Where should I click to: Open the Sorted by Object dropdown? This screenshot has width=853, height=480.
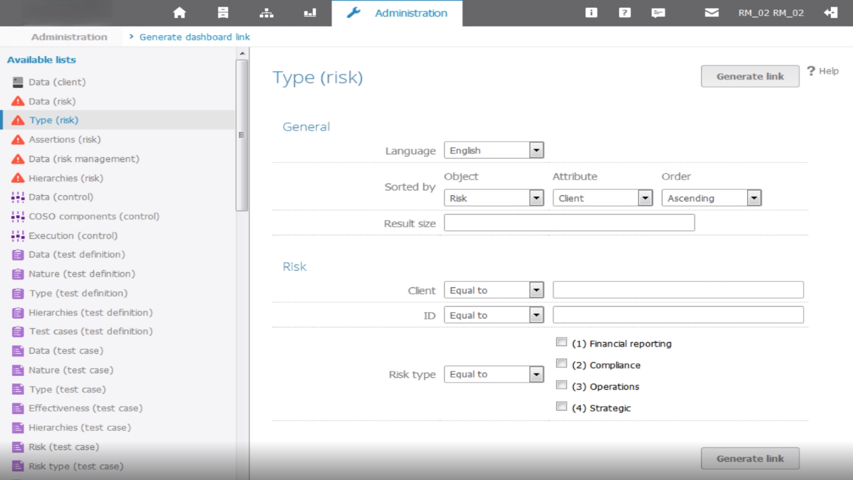[494, 198]
